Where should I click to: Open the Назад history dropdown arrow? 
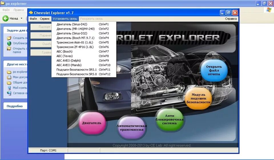(x=21, y=18)
